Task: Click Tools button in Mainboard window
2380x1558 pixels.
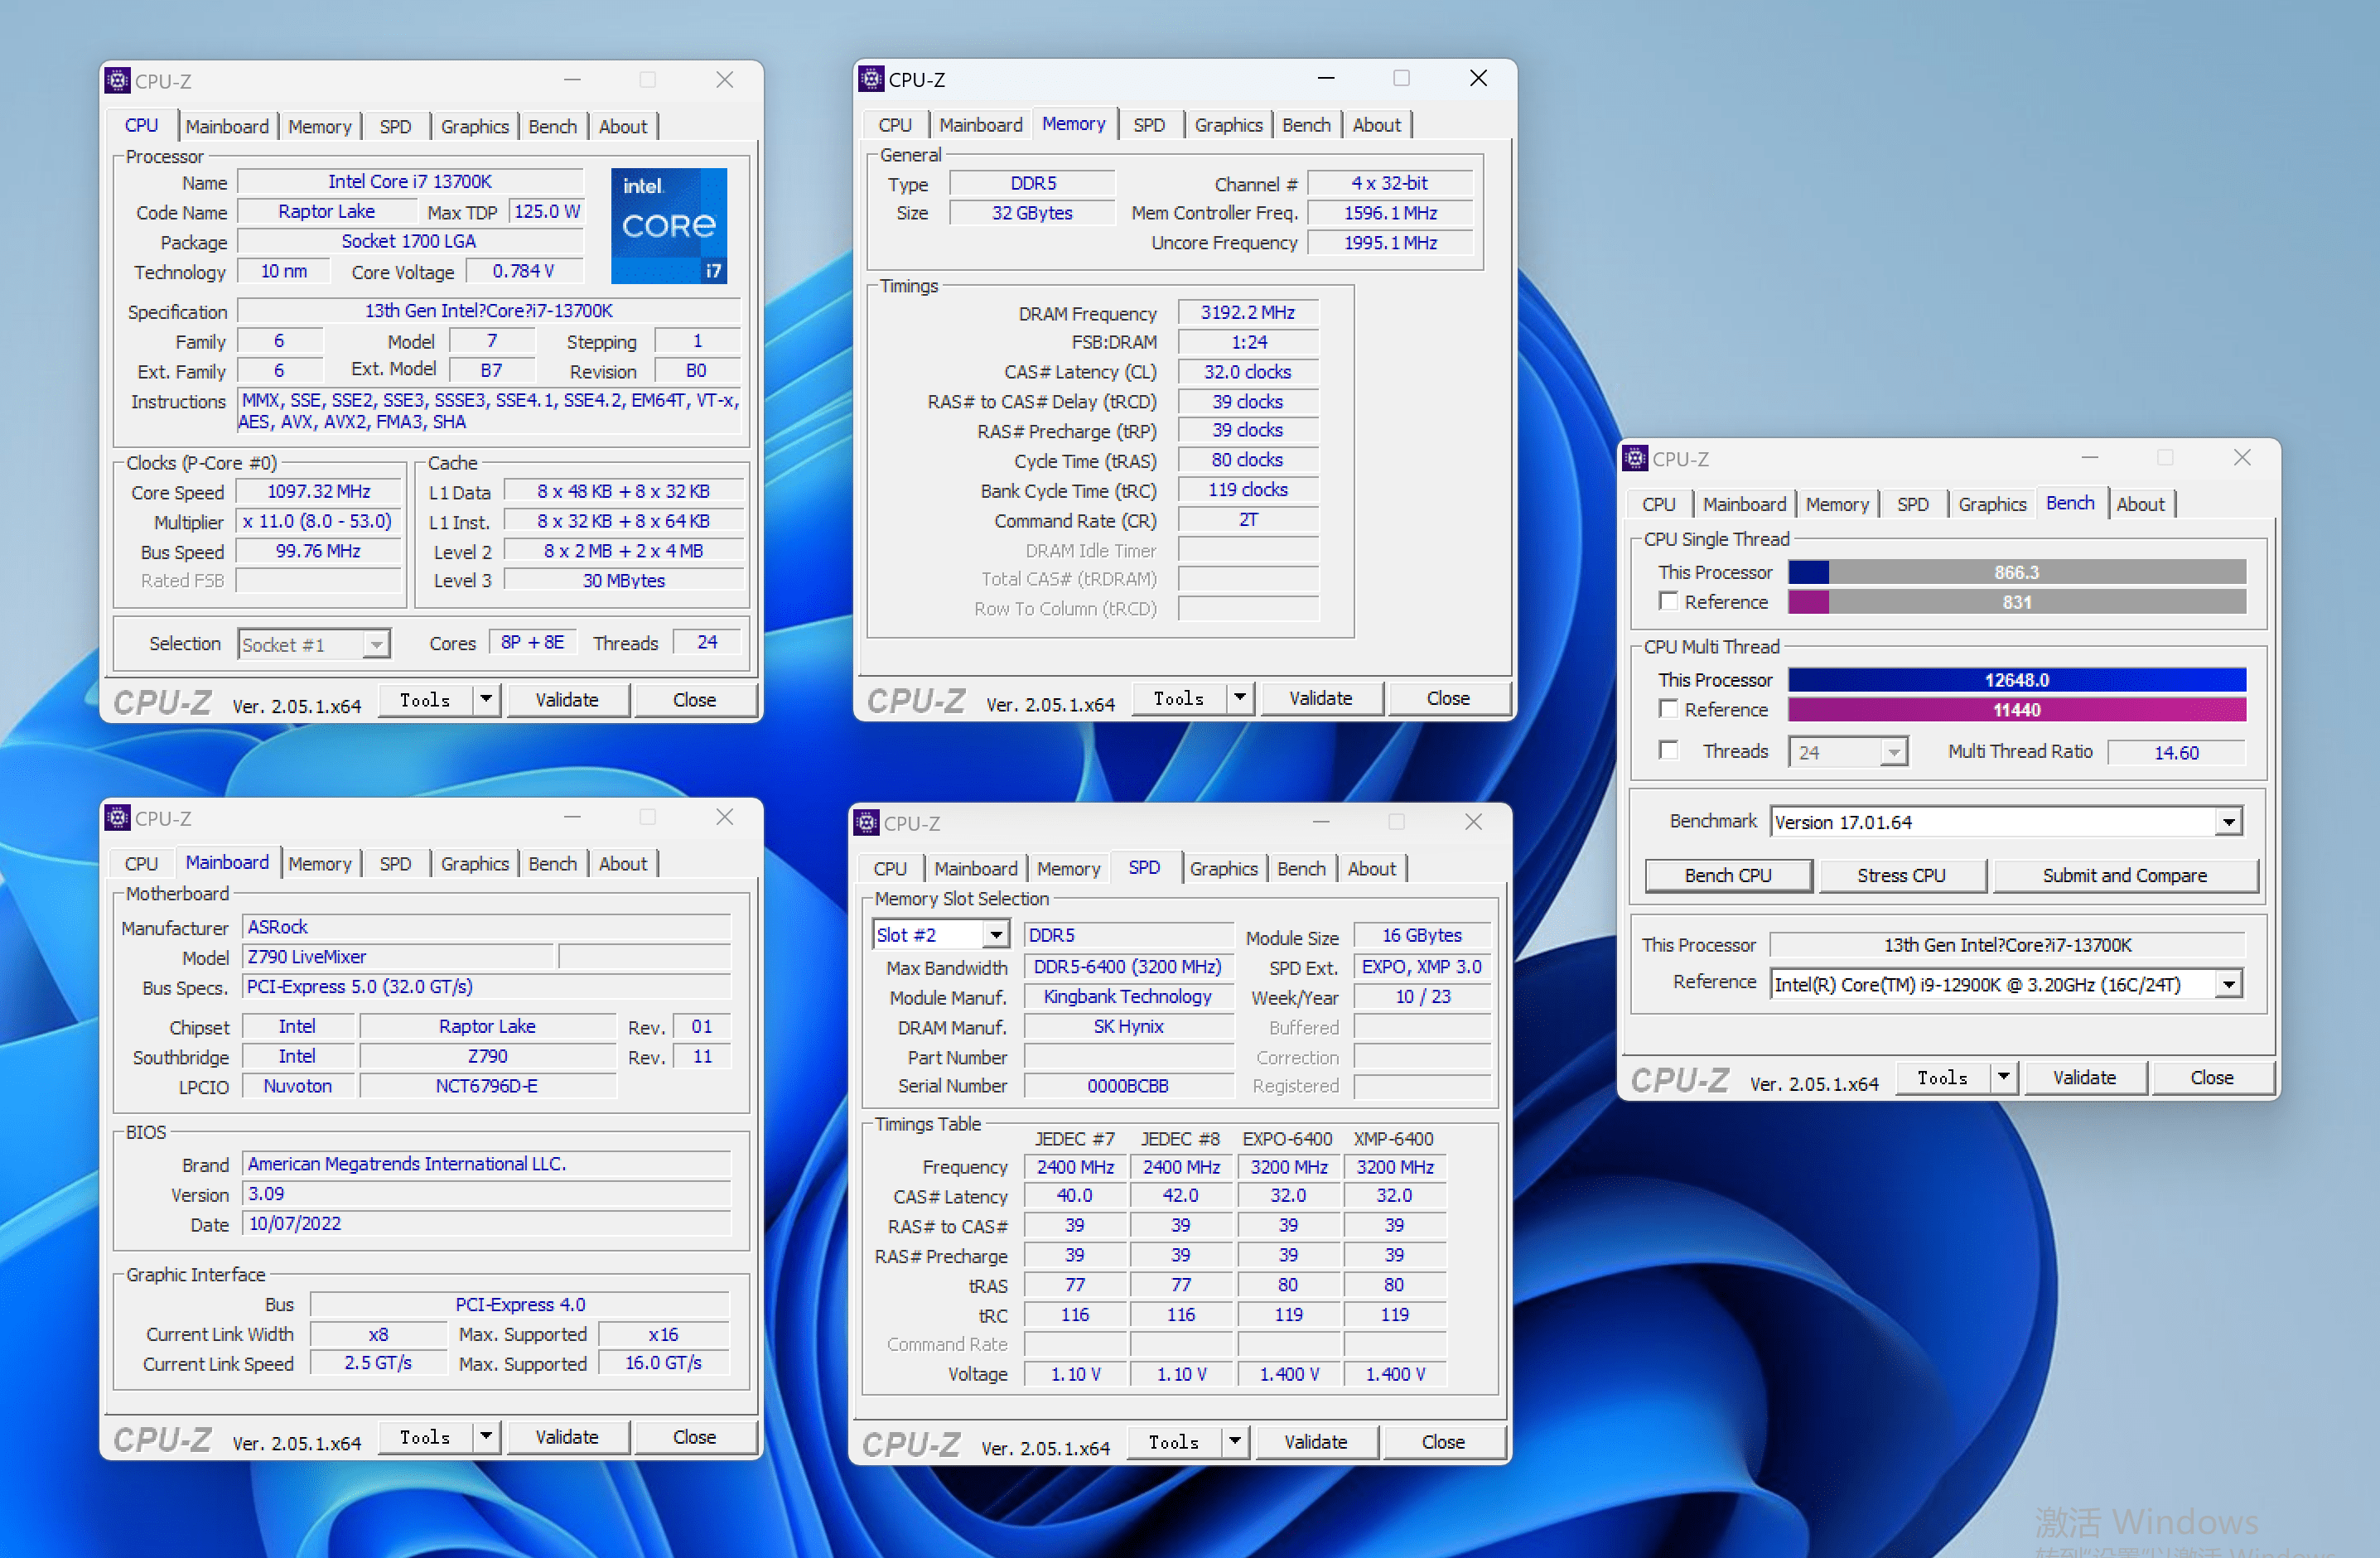Action: click(426, 1436)
